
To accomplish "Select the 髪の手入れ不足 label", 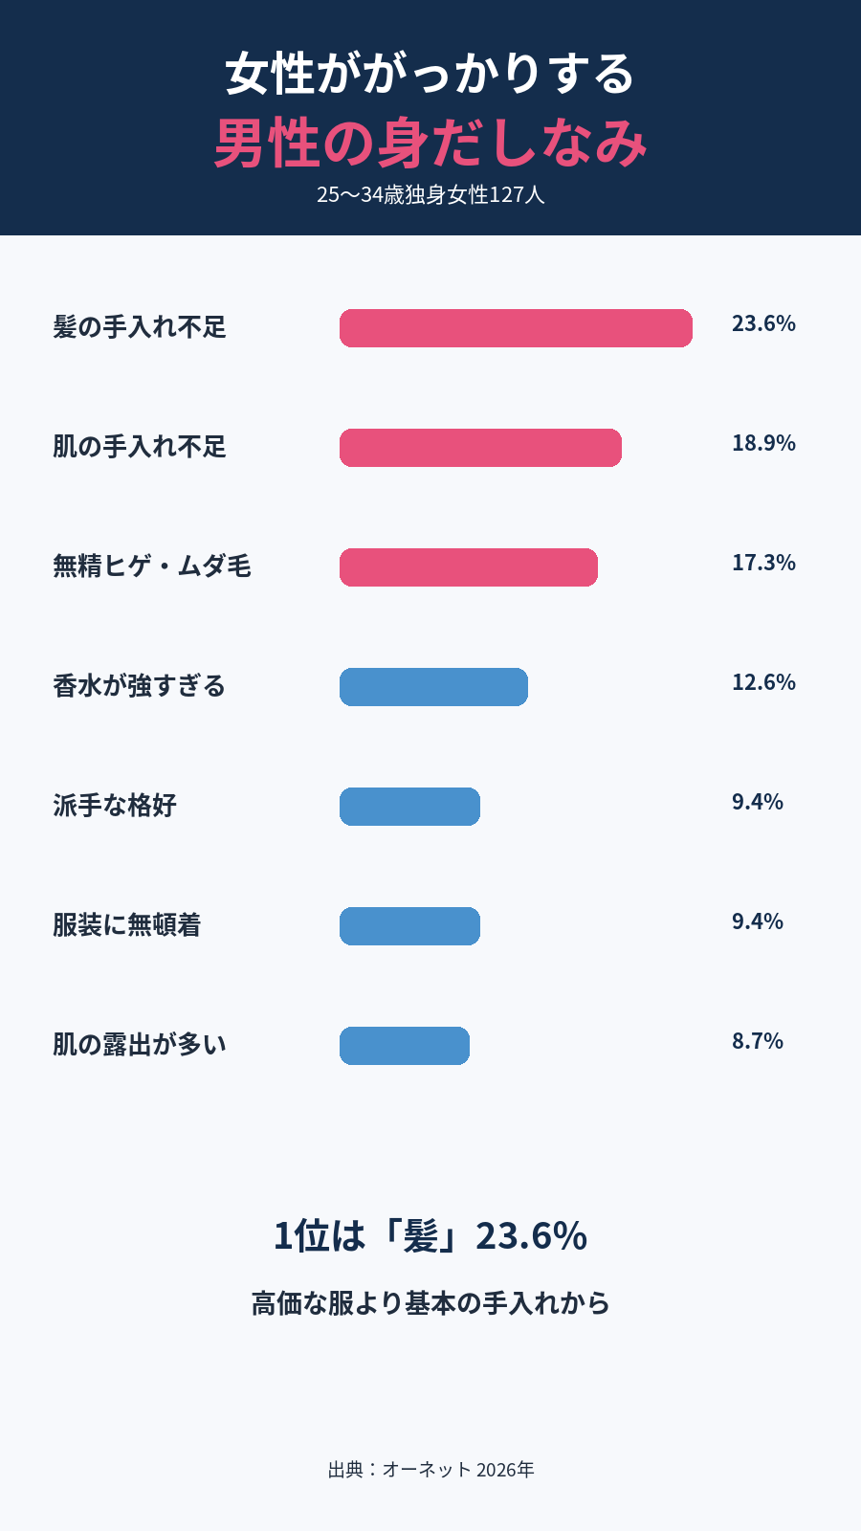I will pos(140,327).
